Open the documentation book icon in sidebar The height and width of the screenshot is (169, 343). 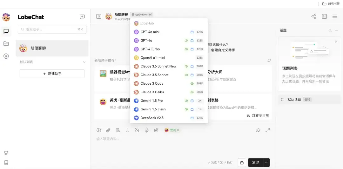pos(6,162)
